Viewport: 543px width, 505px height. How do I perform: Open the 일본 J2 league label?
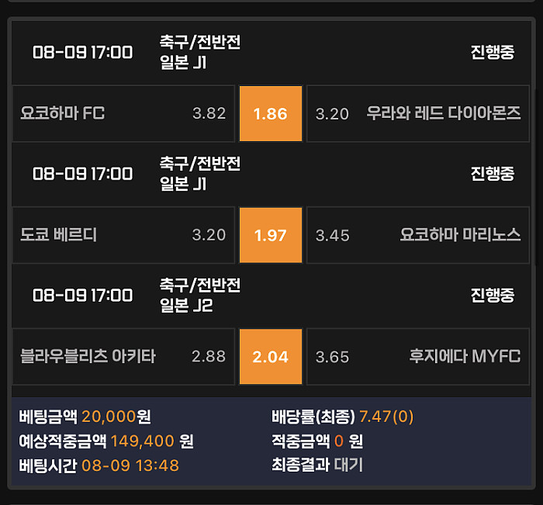pos(186,306)
